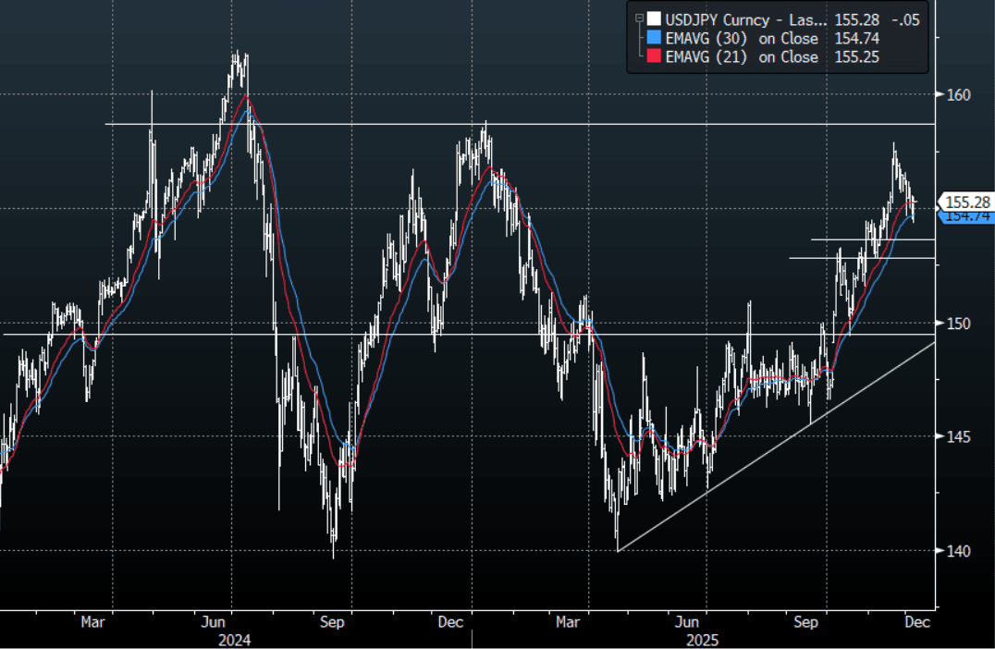The image size is (995, 649).
Task: Click the red EMAVG (21) color swatch
Action: (654, 57)
